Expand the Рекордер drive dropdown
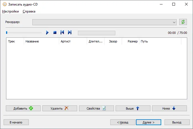This screenshot has height=129, width=193. click(174, 22)
